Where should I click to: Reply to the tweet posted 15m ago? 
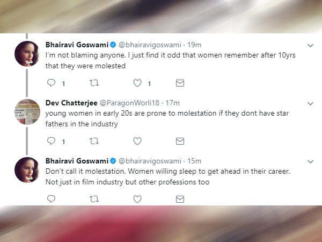52,198
